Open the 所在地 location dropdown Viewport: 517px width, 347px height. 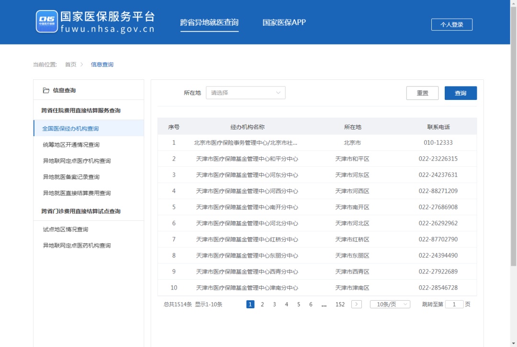click(x=246, y=93)
